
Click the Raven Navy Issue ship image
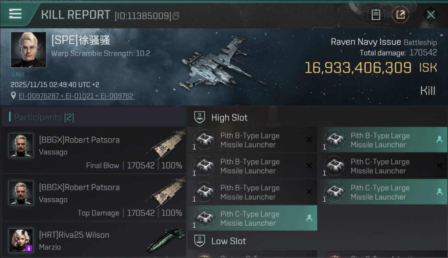[222, 64]
